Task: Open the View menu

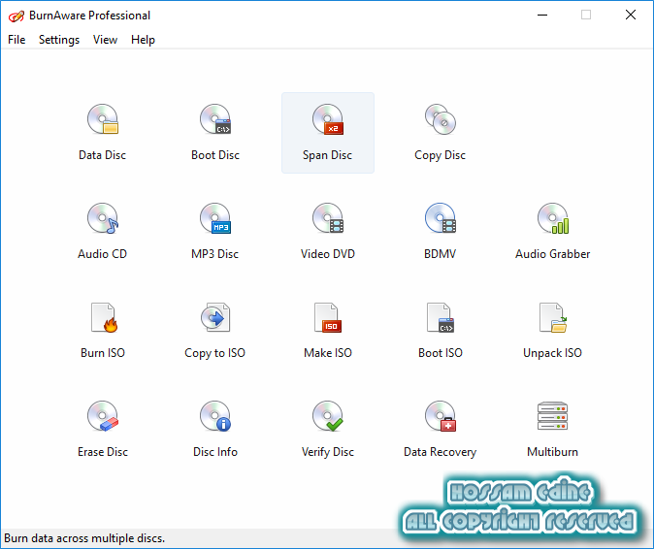Action: 105,40
